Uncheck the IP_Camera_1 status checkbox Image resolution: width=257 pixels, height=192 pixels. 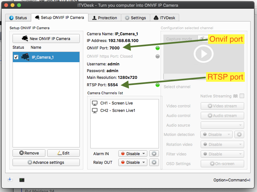coord(16,57)
